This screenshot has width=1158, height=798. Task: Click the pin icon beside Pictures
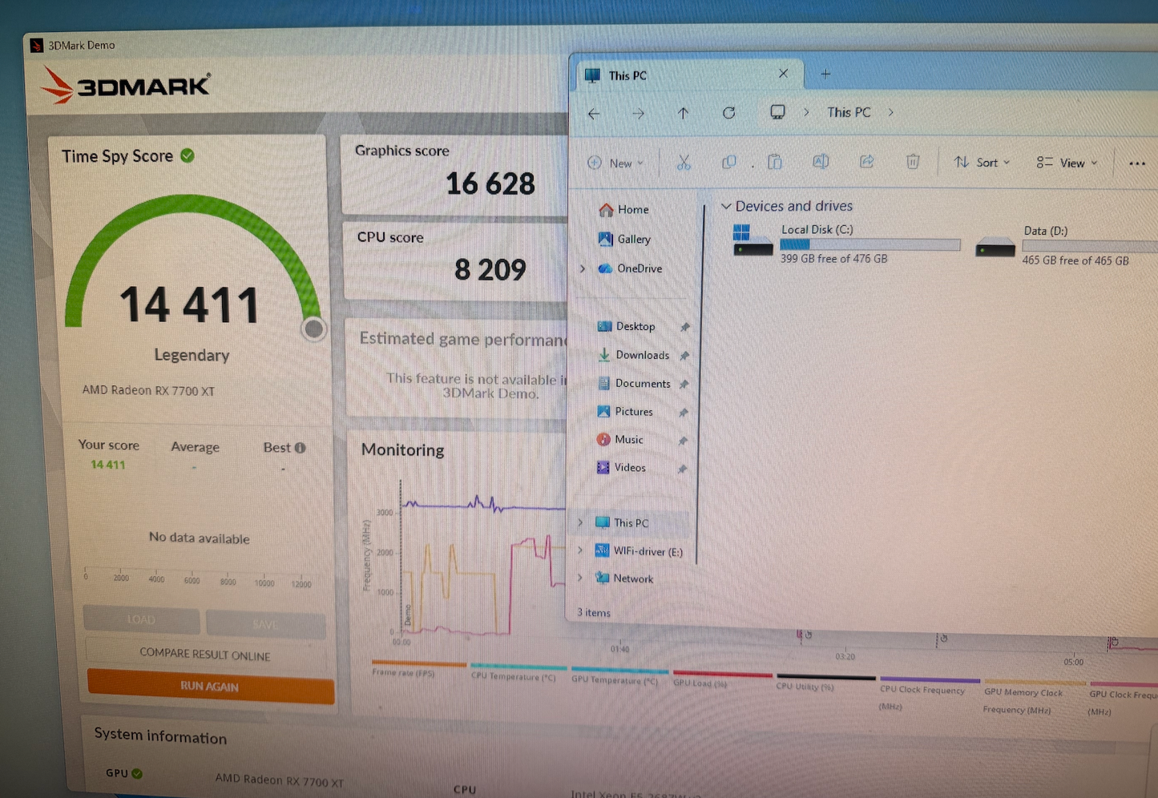click(684, 413)
